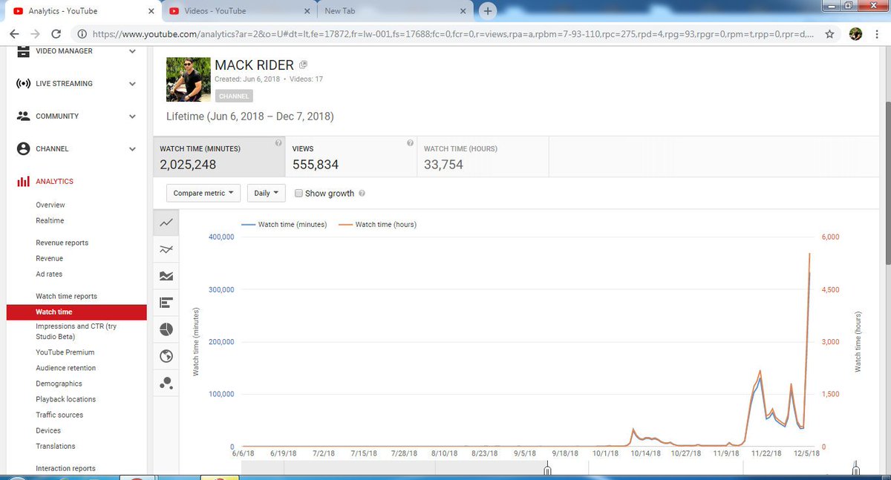Click the left date range slider handle
The image size is (891, 480).
547,469
